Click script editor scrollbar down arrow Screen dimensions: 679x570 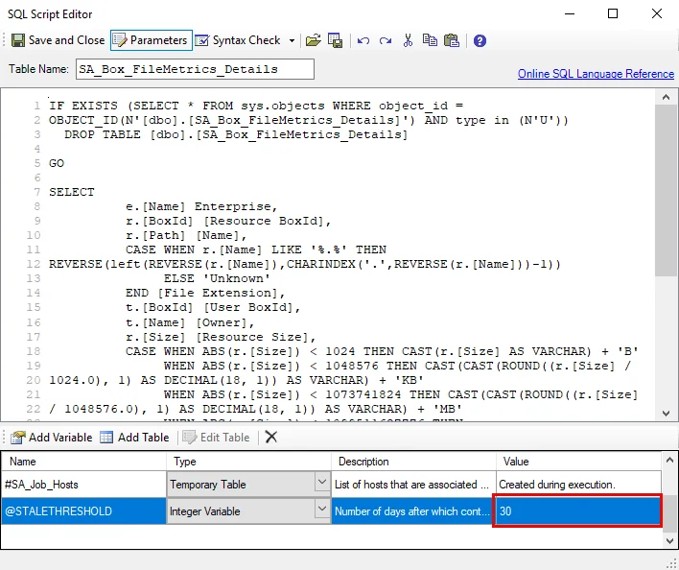tap(666, 414)
